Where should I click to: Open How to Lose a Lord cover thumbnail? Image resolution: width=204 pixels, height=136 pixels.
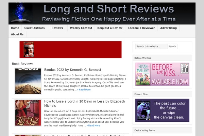[x=28, y=113]
